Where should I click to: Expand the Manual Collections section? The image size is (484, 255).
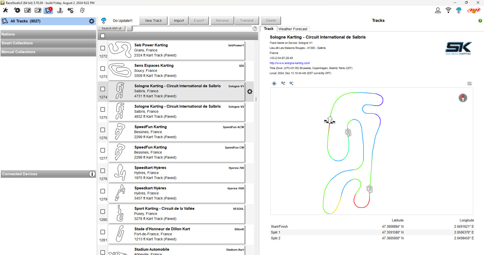48,52
